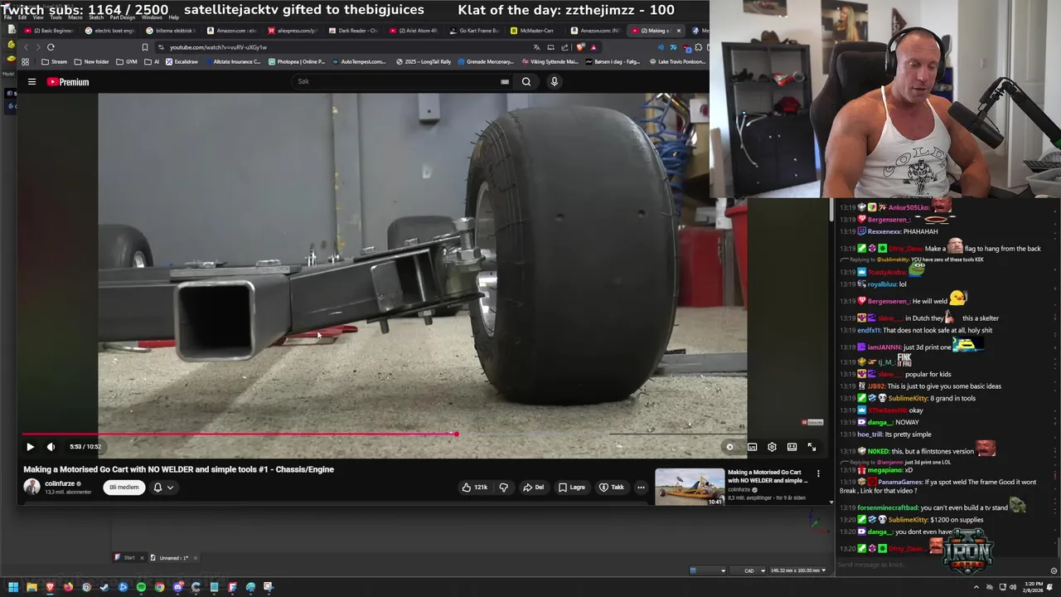Go back in the browser
Screen dimensions: 1061x597
[26, 47]
